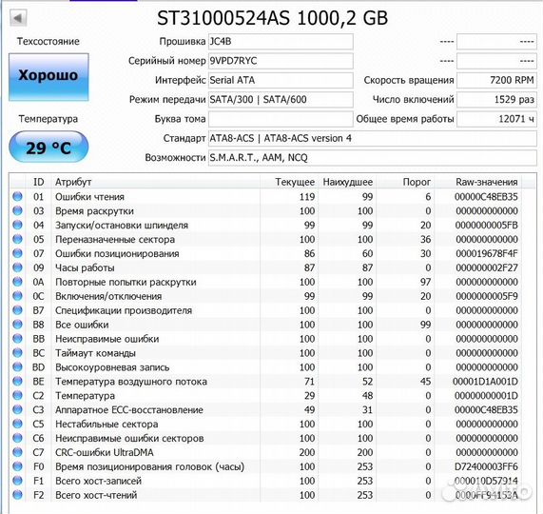Select the Нестабильные сектора attribute name

[x=107, y=425]
